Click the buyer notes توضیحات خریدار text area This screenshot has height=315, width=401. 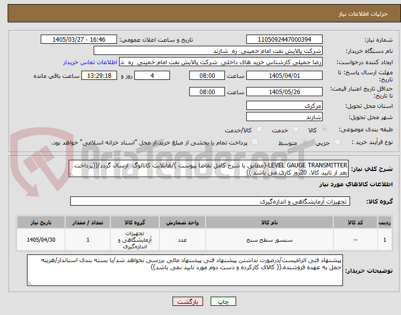(x=185, y=270)
